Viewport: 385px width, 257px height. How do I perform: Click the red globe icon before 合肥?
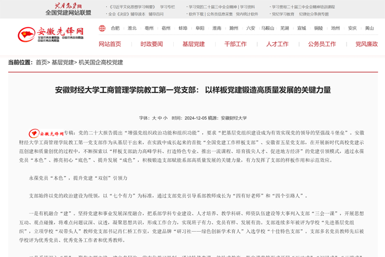[x=102, y=28]
